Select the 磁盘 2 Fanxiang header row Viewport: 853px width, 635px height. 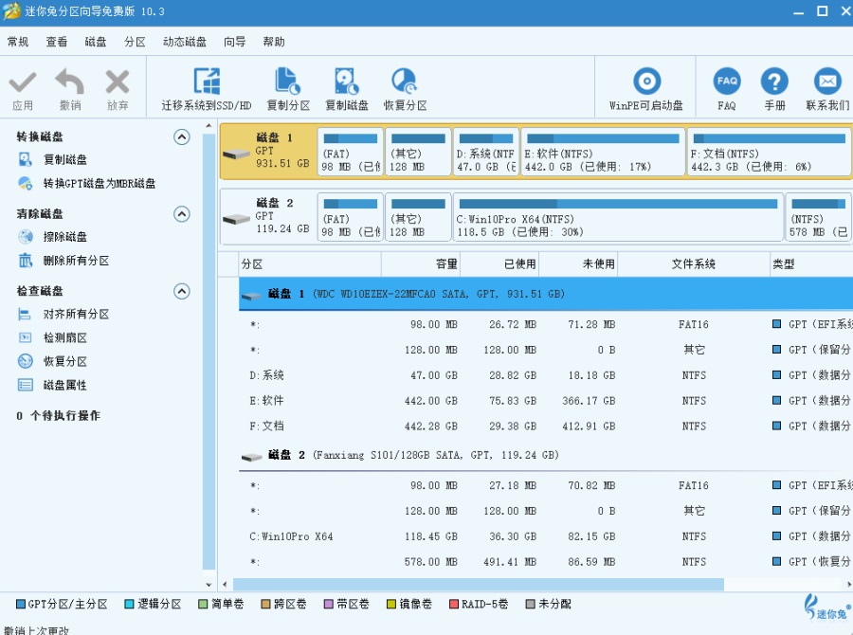click(x=546, y=455)
